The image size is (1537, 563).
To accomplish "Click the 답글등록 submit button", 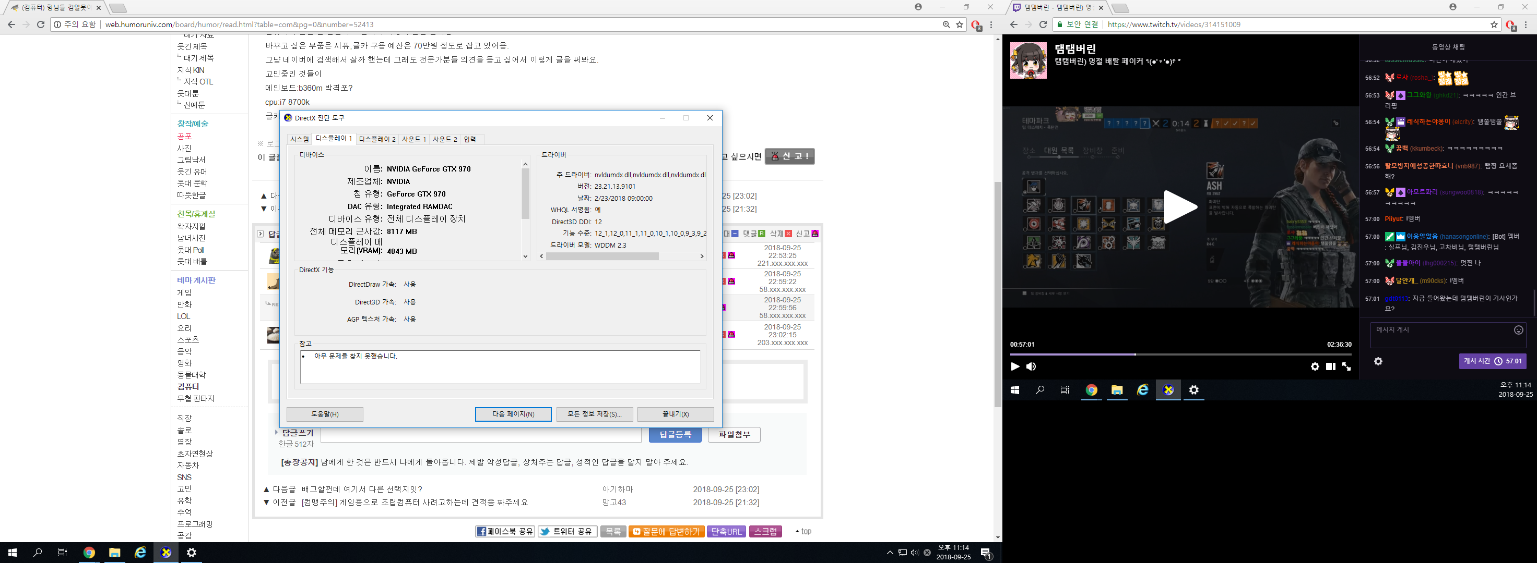I will point(675,434).
